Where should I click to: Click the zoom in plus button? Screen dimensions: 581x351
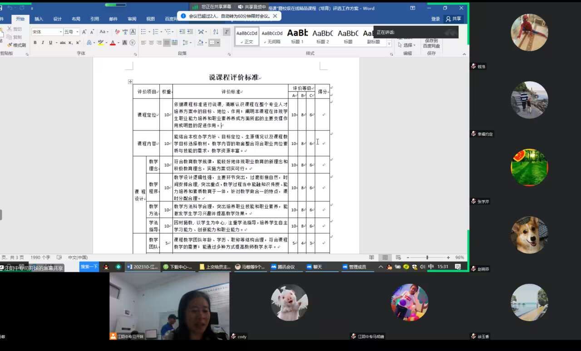coord(448,258)
